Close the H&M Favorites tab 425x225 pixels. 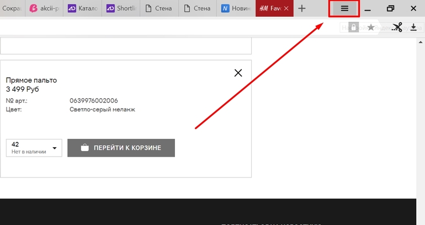pyautogui.click(x=286, y=8)
